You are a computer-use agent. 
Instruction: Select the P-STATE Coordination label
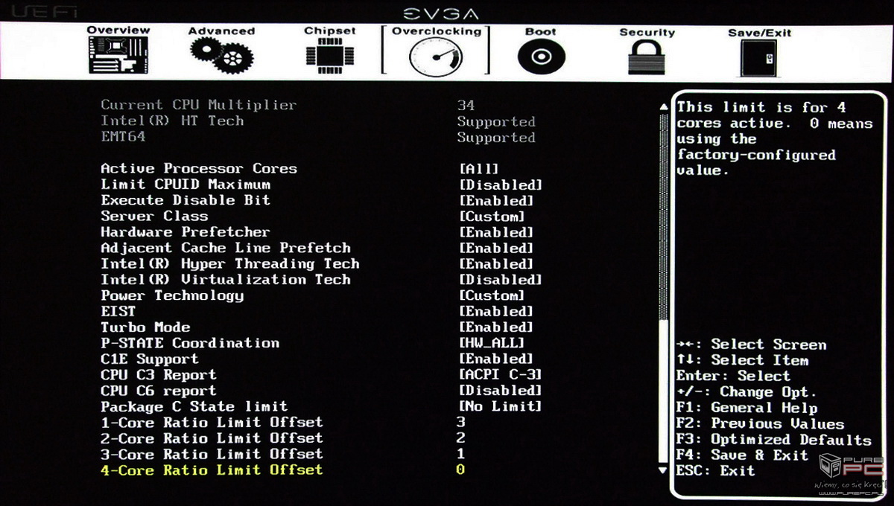[x=190, y=343]
